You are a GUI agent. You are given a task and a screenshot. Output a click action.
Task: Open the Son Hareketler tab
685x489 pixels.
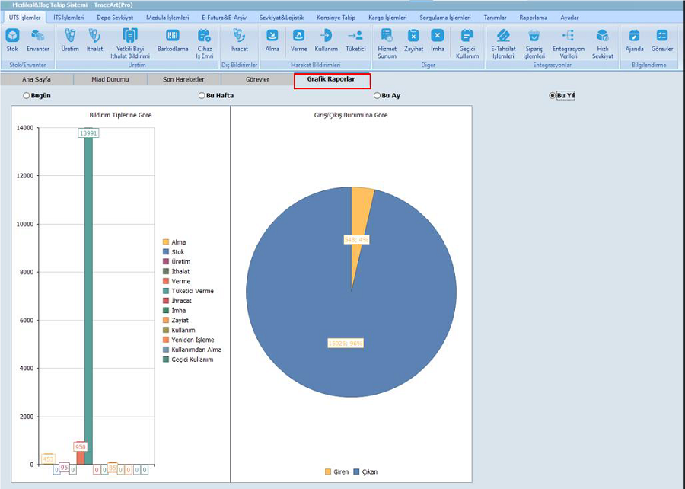point(183,79)
